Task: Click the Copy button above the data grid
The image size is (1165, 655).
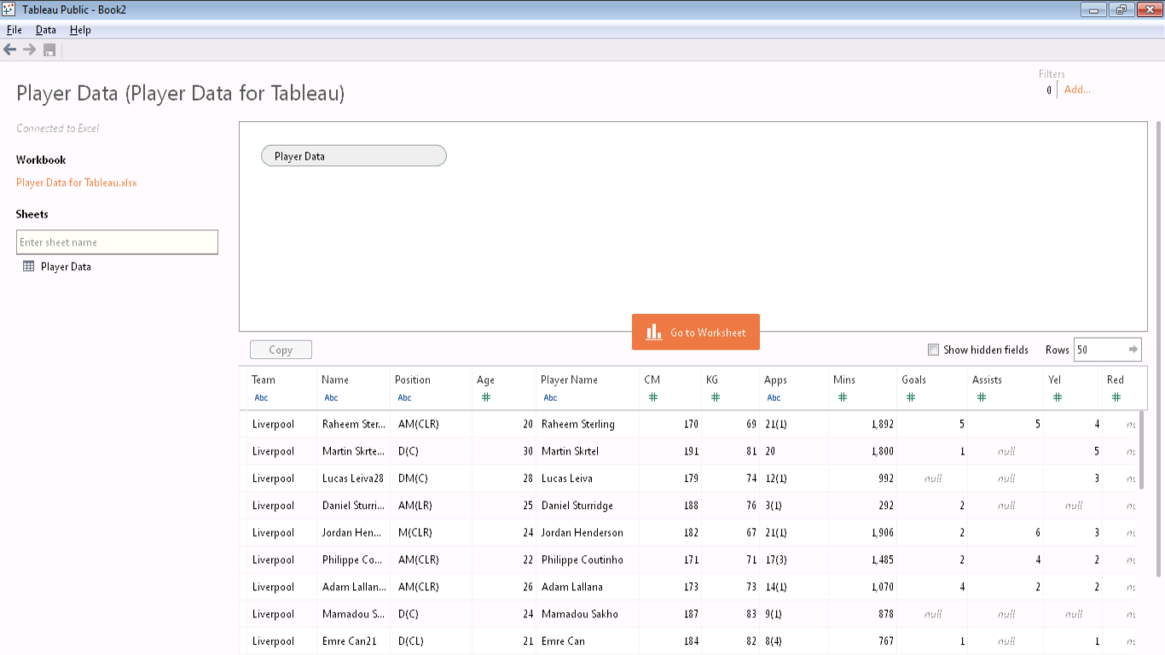Action: [x=281, y=350]
